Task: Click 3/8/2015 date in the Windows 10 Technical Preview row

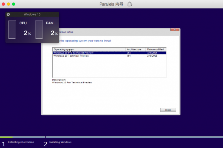Action: 152,56
